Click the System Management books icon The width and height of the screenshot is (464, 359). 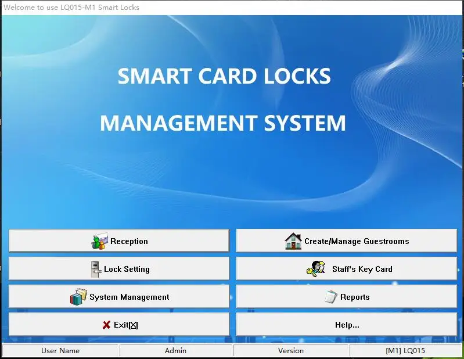(78, 297)
